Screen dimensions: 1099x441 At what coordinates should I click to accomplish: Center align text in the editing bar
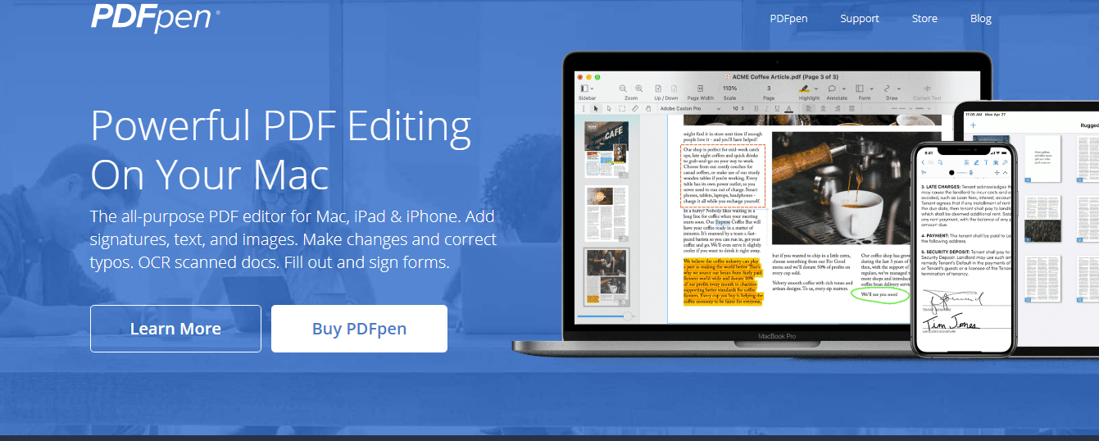pos(823,108)
